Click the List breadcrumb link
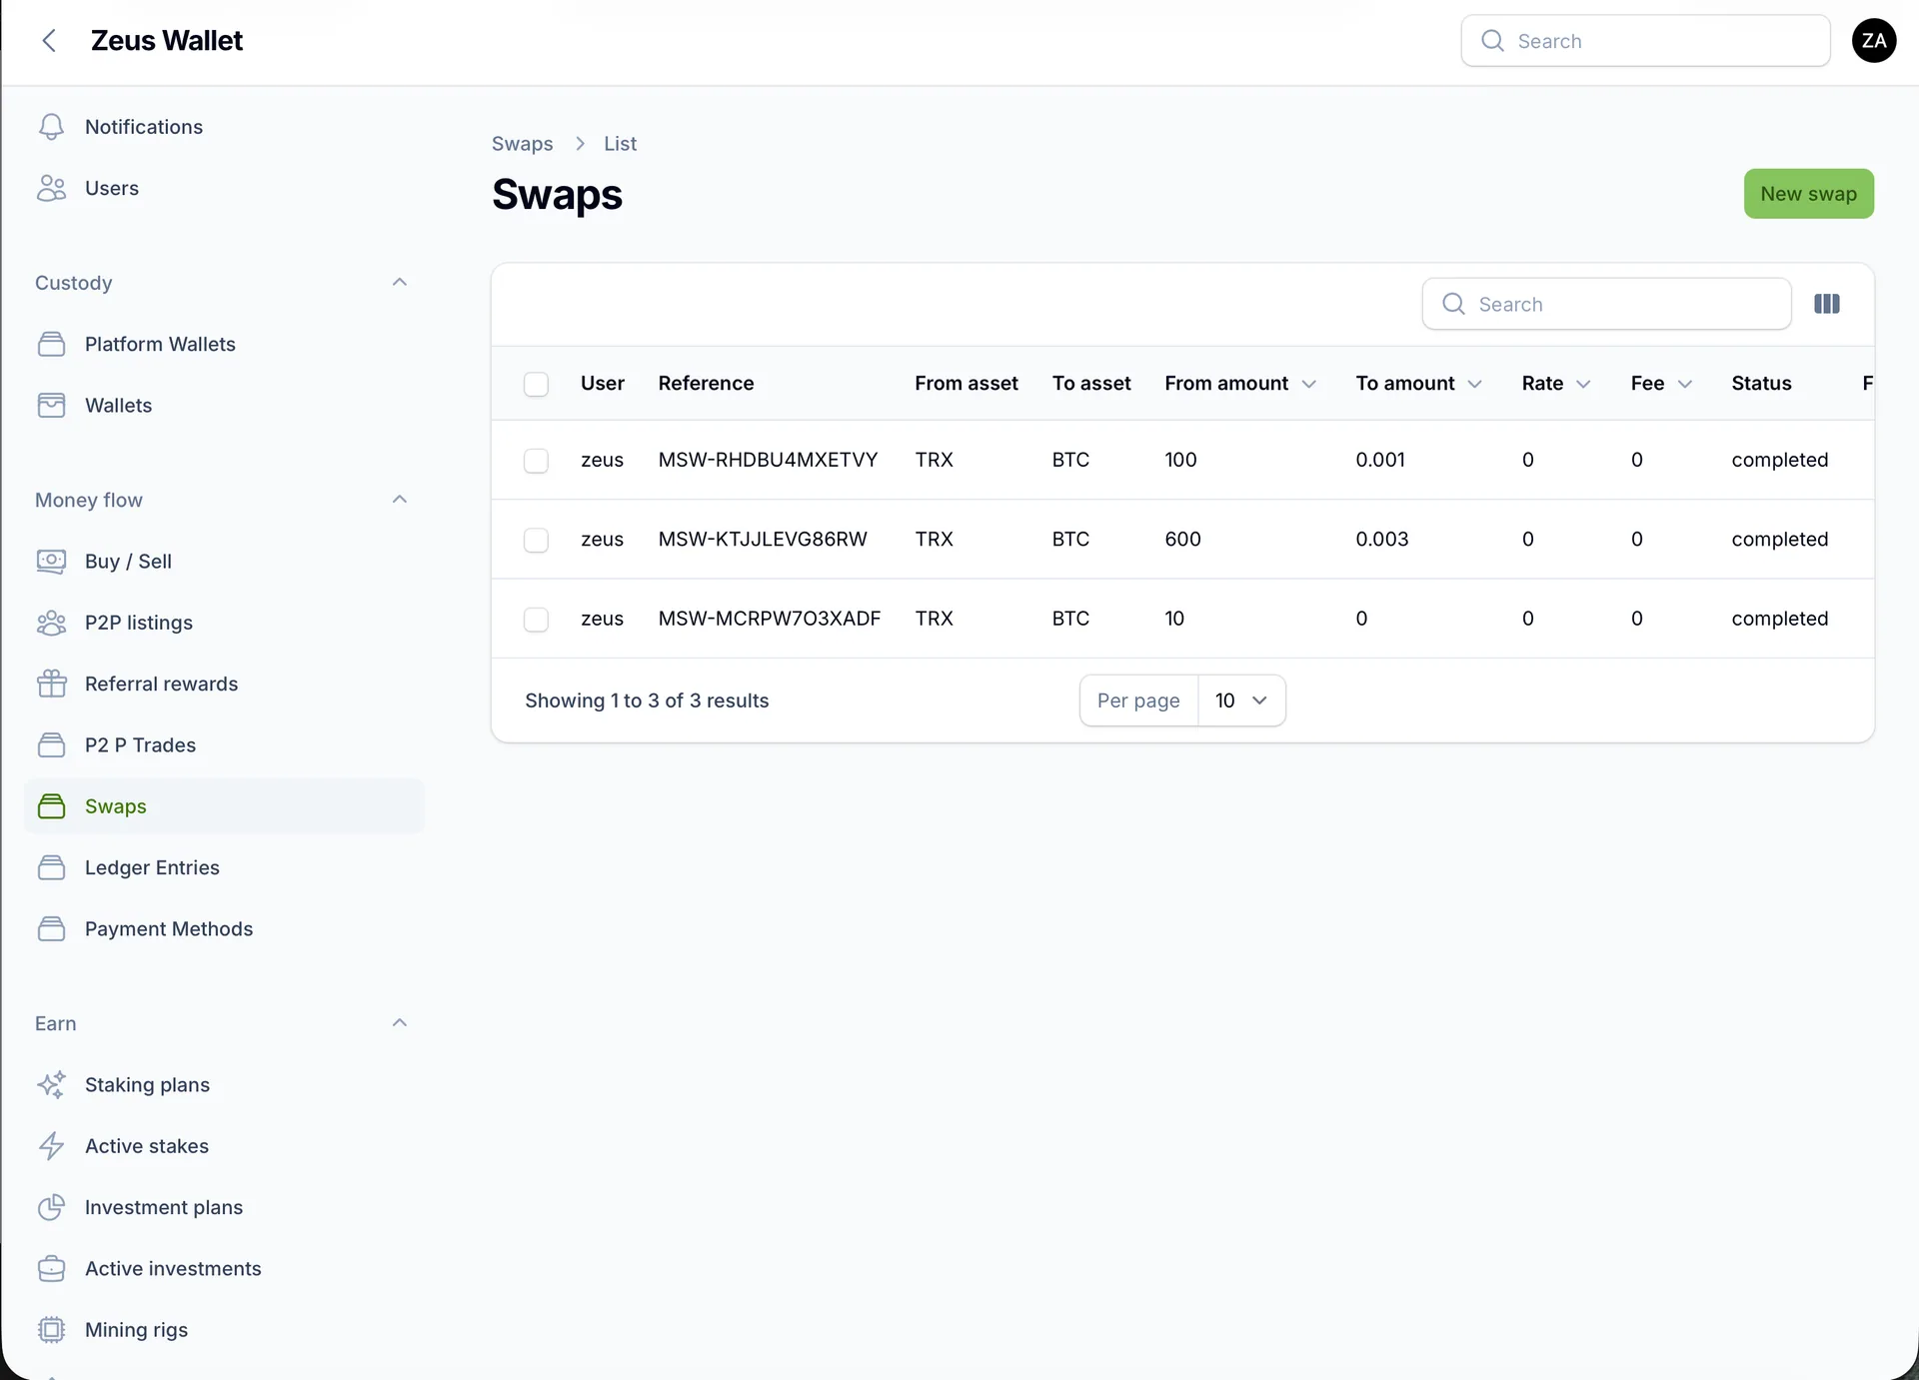1919x1380 pixels. click(x=620, y=144)
